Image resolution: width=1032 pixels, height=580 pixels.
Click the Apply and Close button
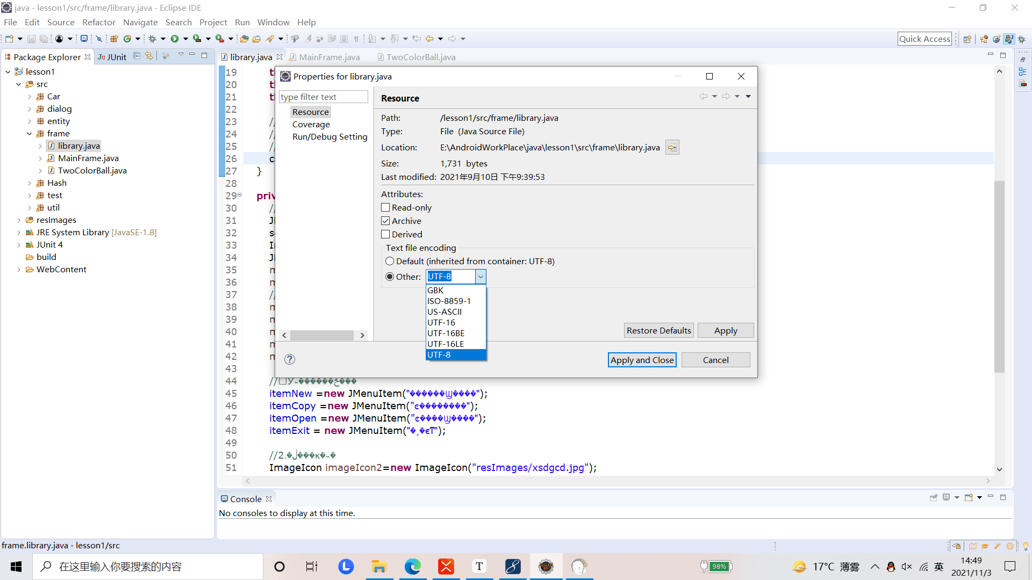click(642, 360)
